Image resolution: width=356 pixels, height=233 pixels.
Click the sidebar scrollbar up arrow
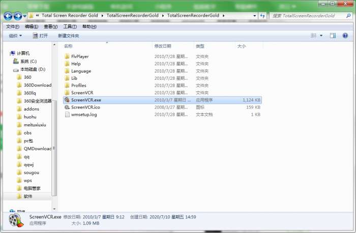point(54,45)
